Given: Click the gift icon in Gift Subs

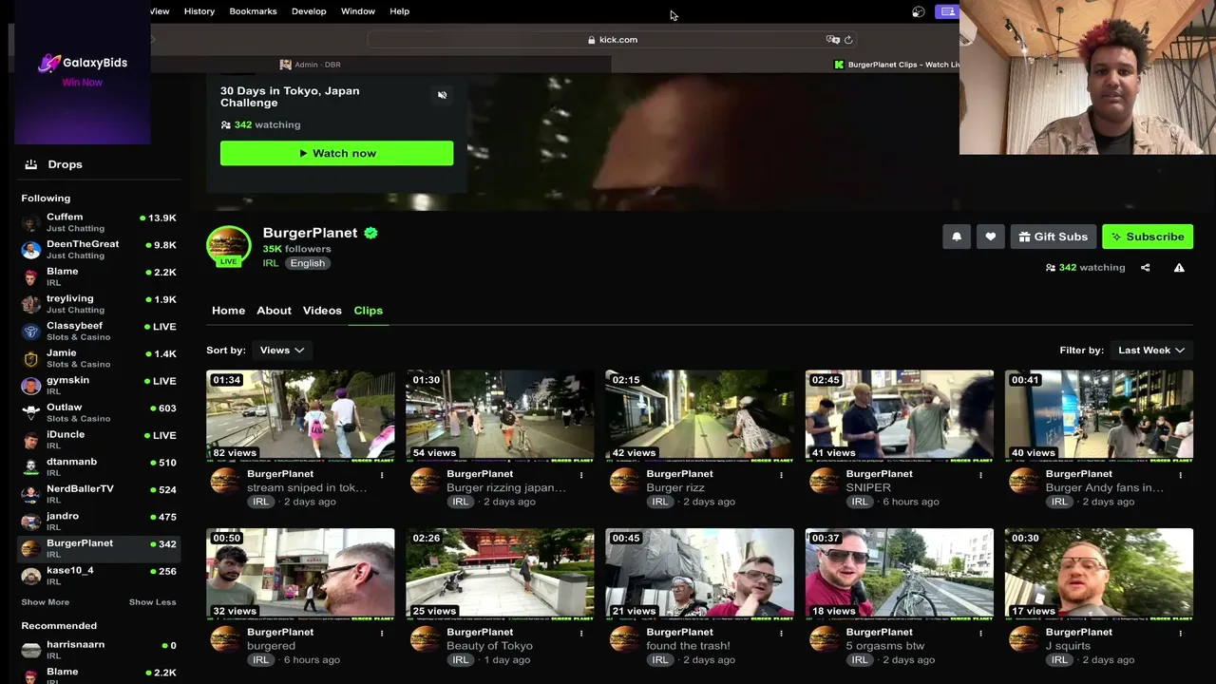Looking at the screenshot, I should tap(1024, 237).
